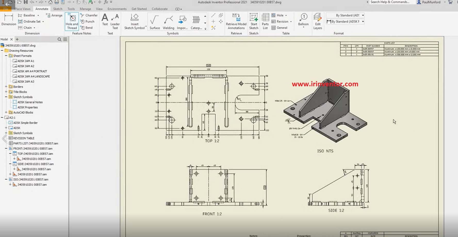Open Insert Sketch Symbol
458x237 pixels.
point(134,21)
